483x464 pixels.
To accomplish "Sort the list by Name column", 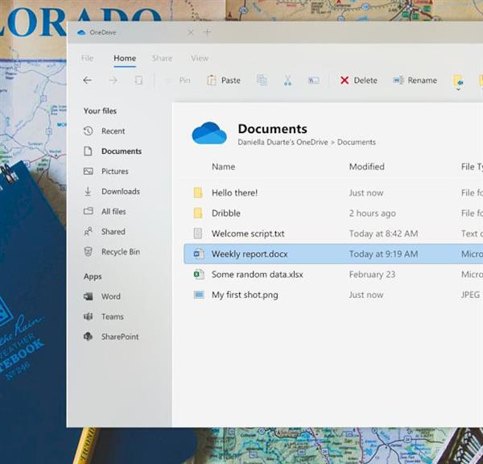I will (x=223, y=167).
